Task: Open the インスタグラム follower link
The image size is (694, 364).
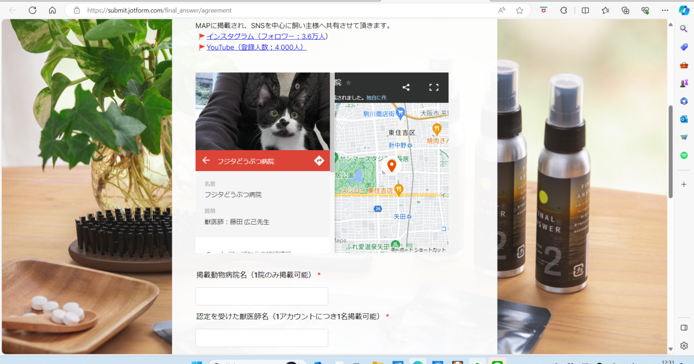Action: click(267, 36)
